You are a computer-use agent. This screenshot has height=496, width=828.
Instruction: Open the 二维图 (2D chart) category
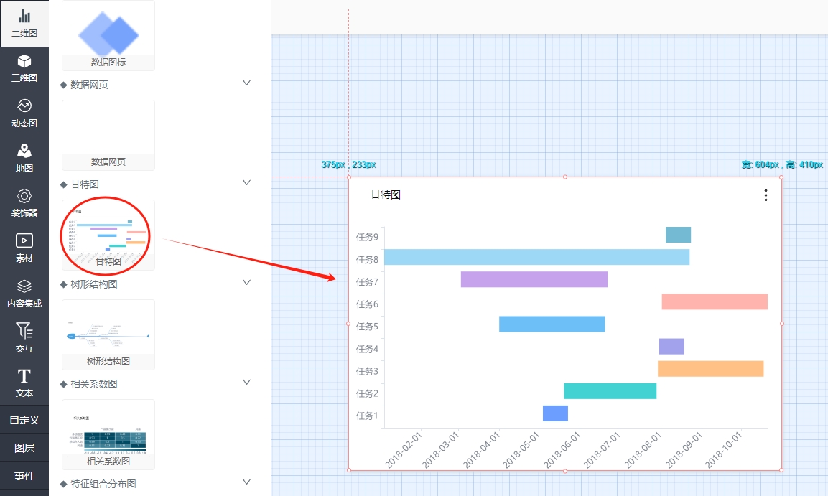coord(24,23)
